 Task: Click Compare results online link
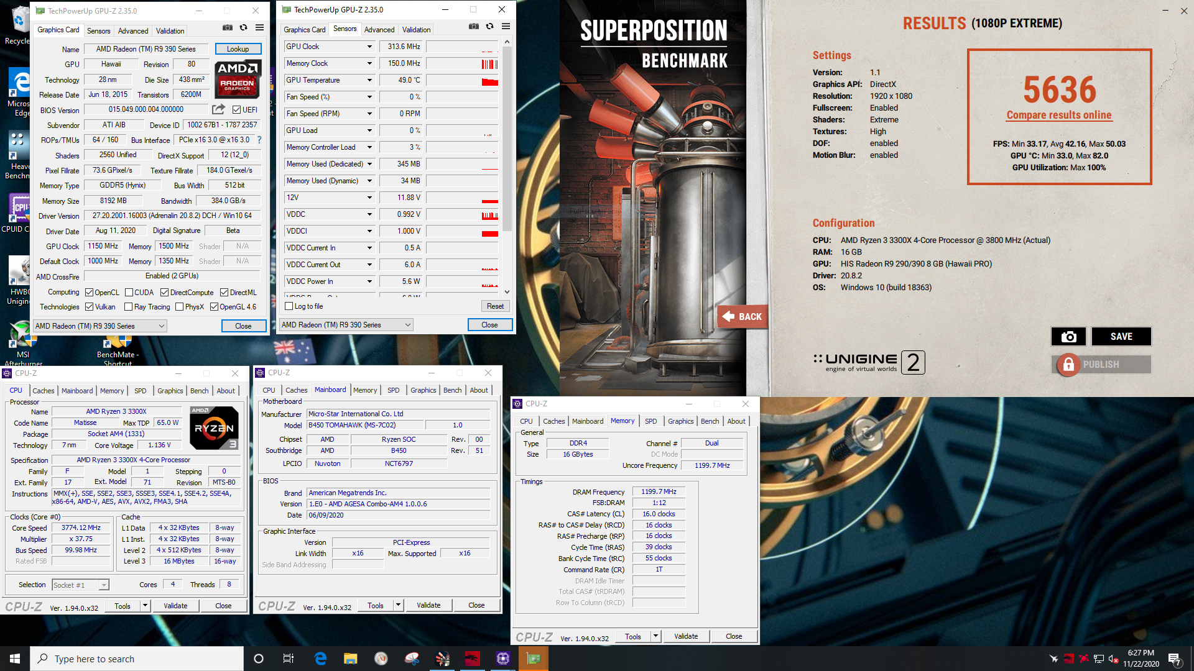point(1059,115)
